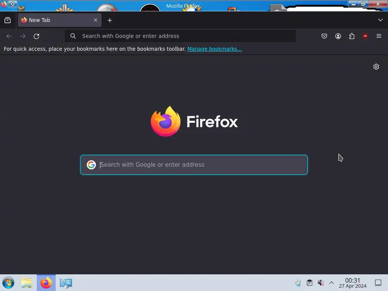388x291 pixels.
Task: Open the uBlock Origin extension popup
Action: [365, 36]
